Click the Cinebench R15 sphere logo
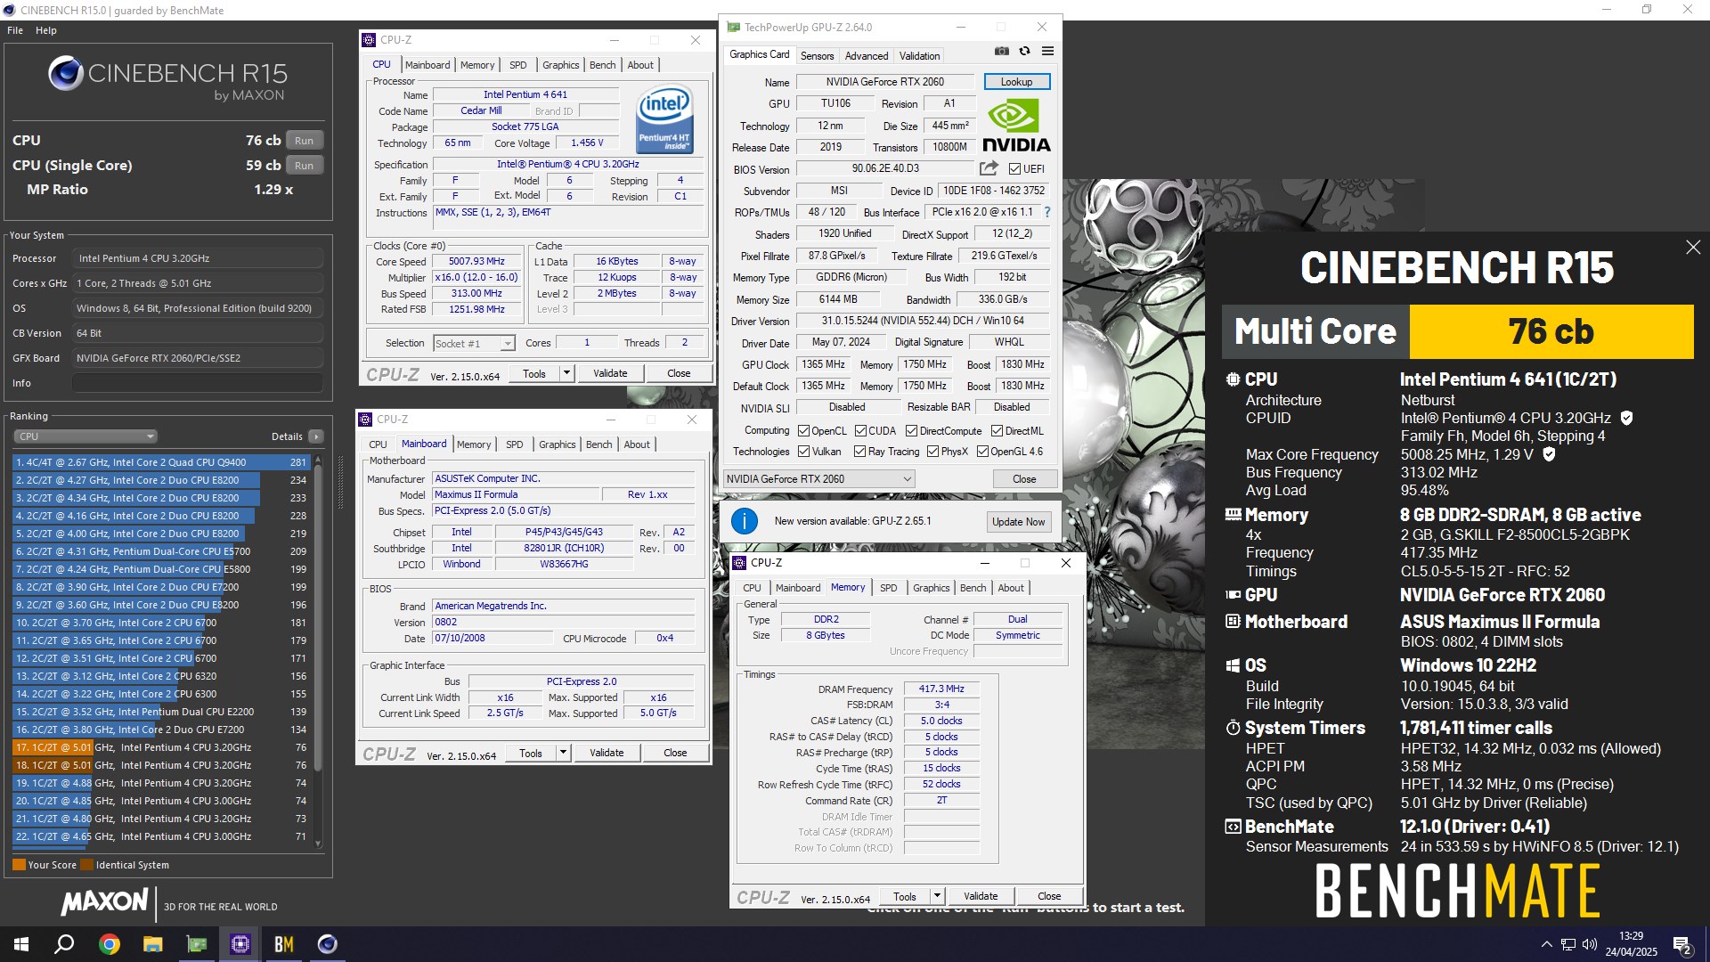 point(66,74)
